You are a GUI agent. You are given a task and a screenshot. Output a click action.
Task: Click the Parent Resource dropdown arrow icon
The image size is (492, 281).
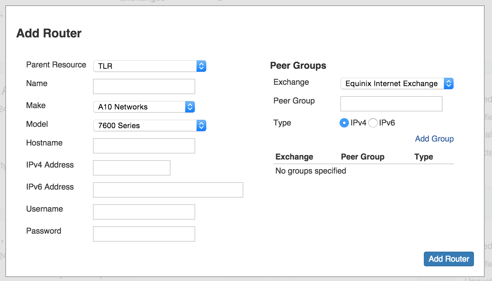[201, 66]
